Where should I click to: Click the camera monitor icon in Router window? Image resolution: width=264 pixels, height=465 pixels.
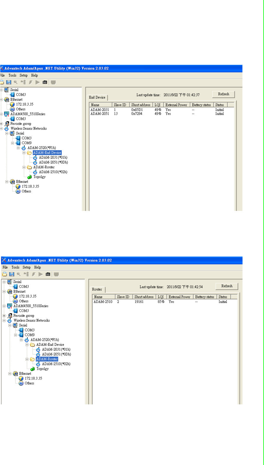(x=48, y=274)
